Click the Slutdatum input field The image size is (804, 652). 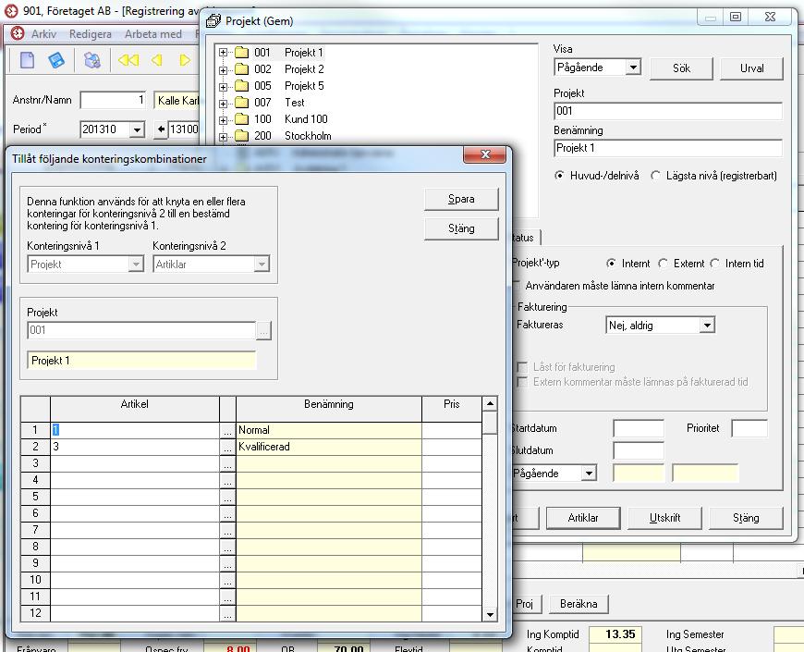pos(639,450)
